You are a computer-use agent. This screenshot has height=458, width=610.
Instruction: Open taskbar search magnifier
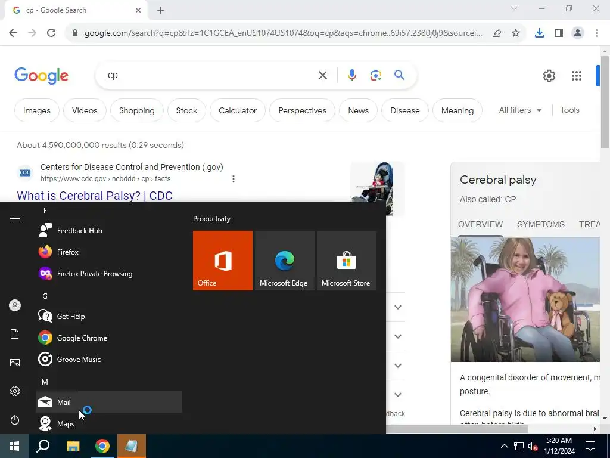tap(43, 446)
